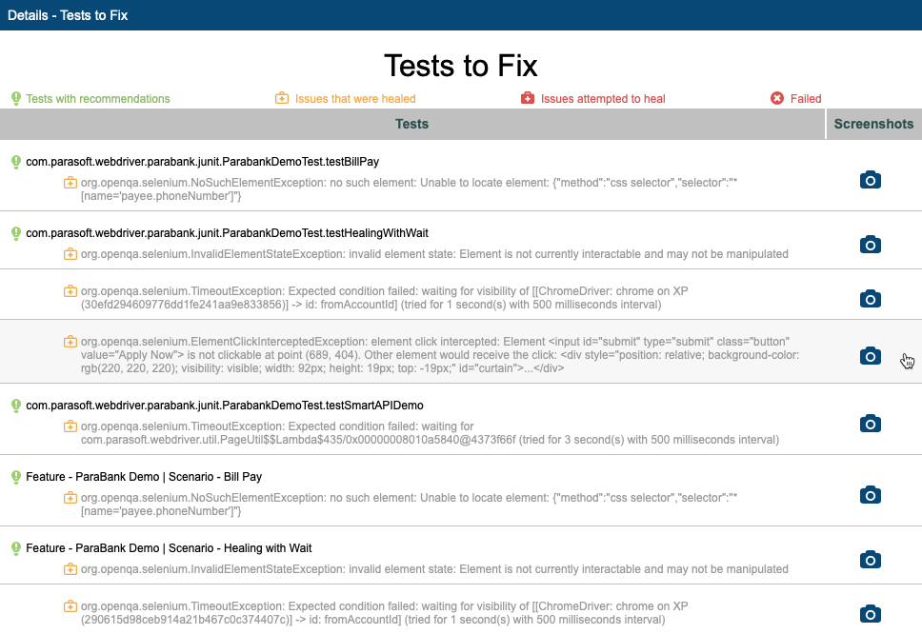Open Feature ParaBank Demo Scenario Bill Pay
Image resolution: width=922 pixels, height=634 pixels.
(x=144, y=477)
